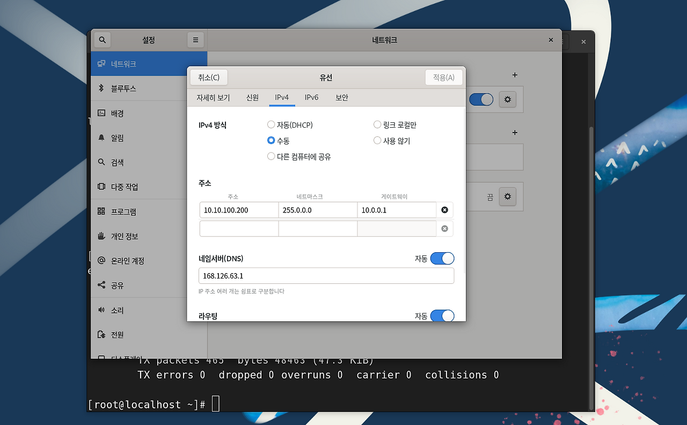
Task: Click the search icon in Settings header
Action: click(102, 40)
